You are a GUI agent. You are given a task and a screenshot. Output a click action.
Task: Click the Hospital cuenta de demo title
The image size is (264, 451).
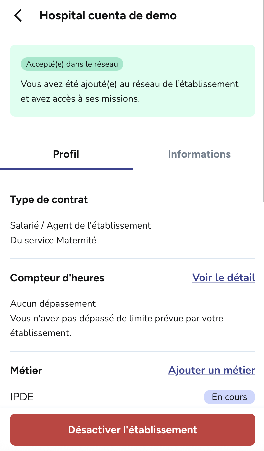[108, 15]
